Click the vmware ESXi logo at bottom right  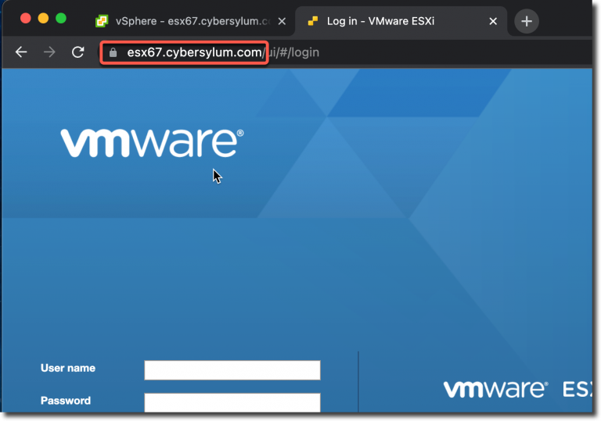click(517, 389)
